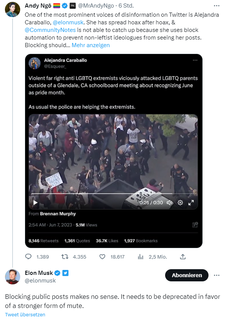Viewport: 226px width, 319px height.
Task: Mute the video with speaker icon
Action: 169,203
